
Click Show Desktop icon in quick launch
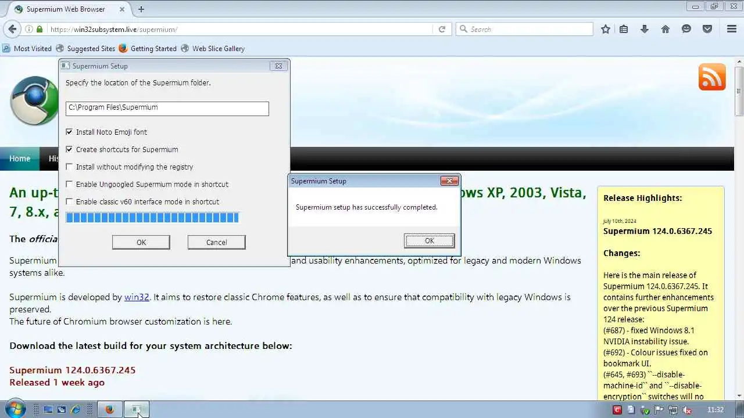(x=48, y=409)
